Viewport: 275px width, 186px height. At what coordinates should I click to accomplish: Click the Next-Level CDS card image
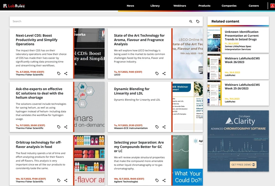[90, 53]
